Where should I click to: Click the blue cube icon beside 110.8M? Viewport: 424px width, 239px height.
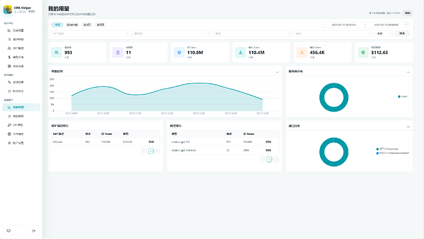(x=179, y=52)
